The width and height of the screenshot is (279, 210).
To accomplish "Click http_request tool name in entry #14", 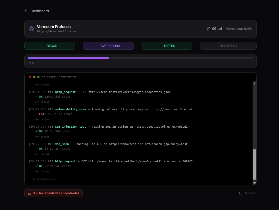I will (65, 92).
